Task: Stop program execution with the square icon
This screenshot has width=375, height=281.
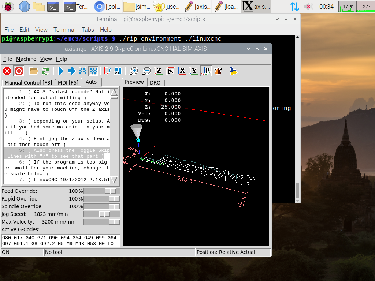Action: [93, 71]
